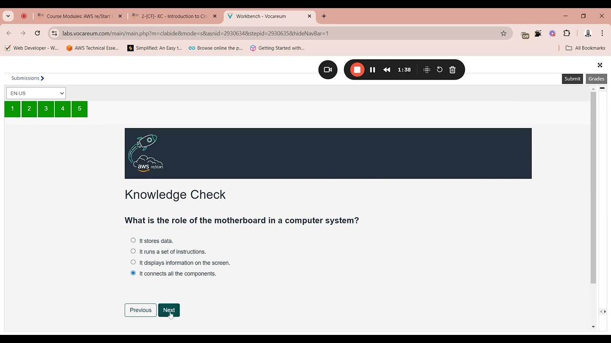Close the Introduction to Cloud tab
This screenshot has width=611, height=343.
click(x=215, y=16)
